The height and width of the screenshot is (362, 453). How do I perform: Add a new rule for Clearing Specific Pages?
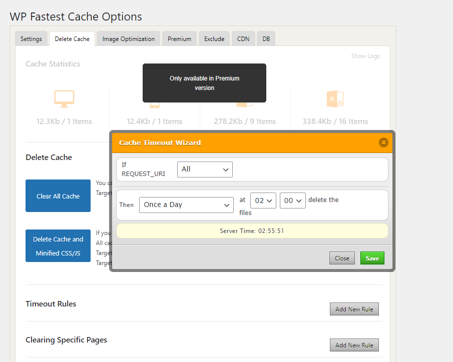pyautogui.click(x=354, y=345)
